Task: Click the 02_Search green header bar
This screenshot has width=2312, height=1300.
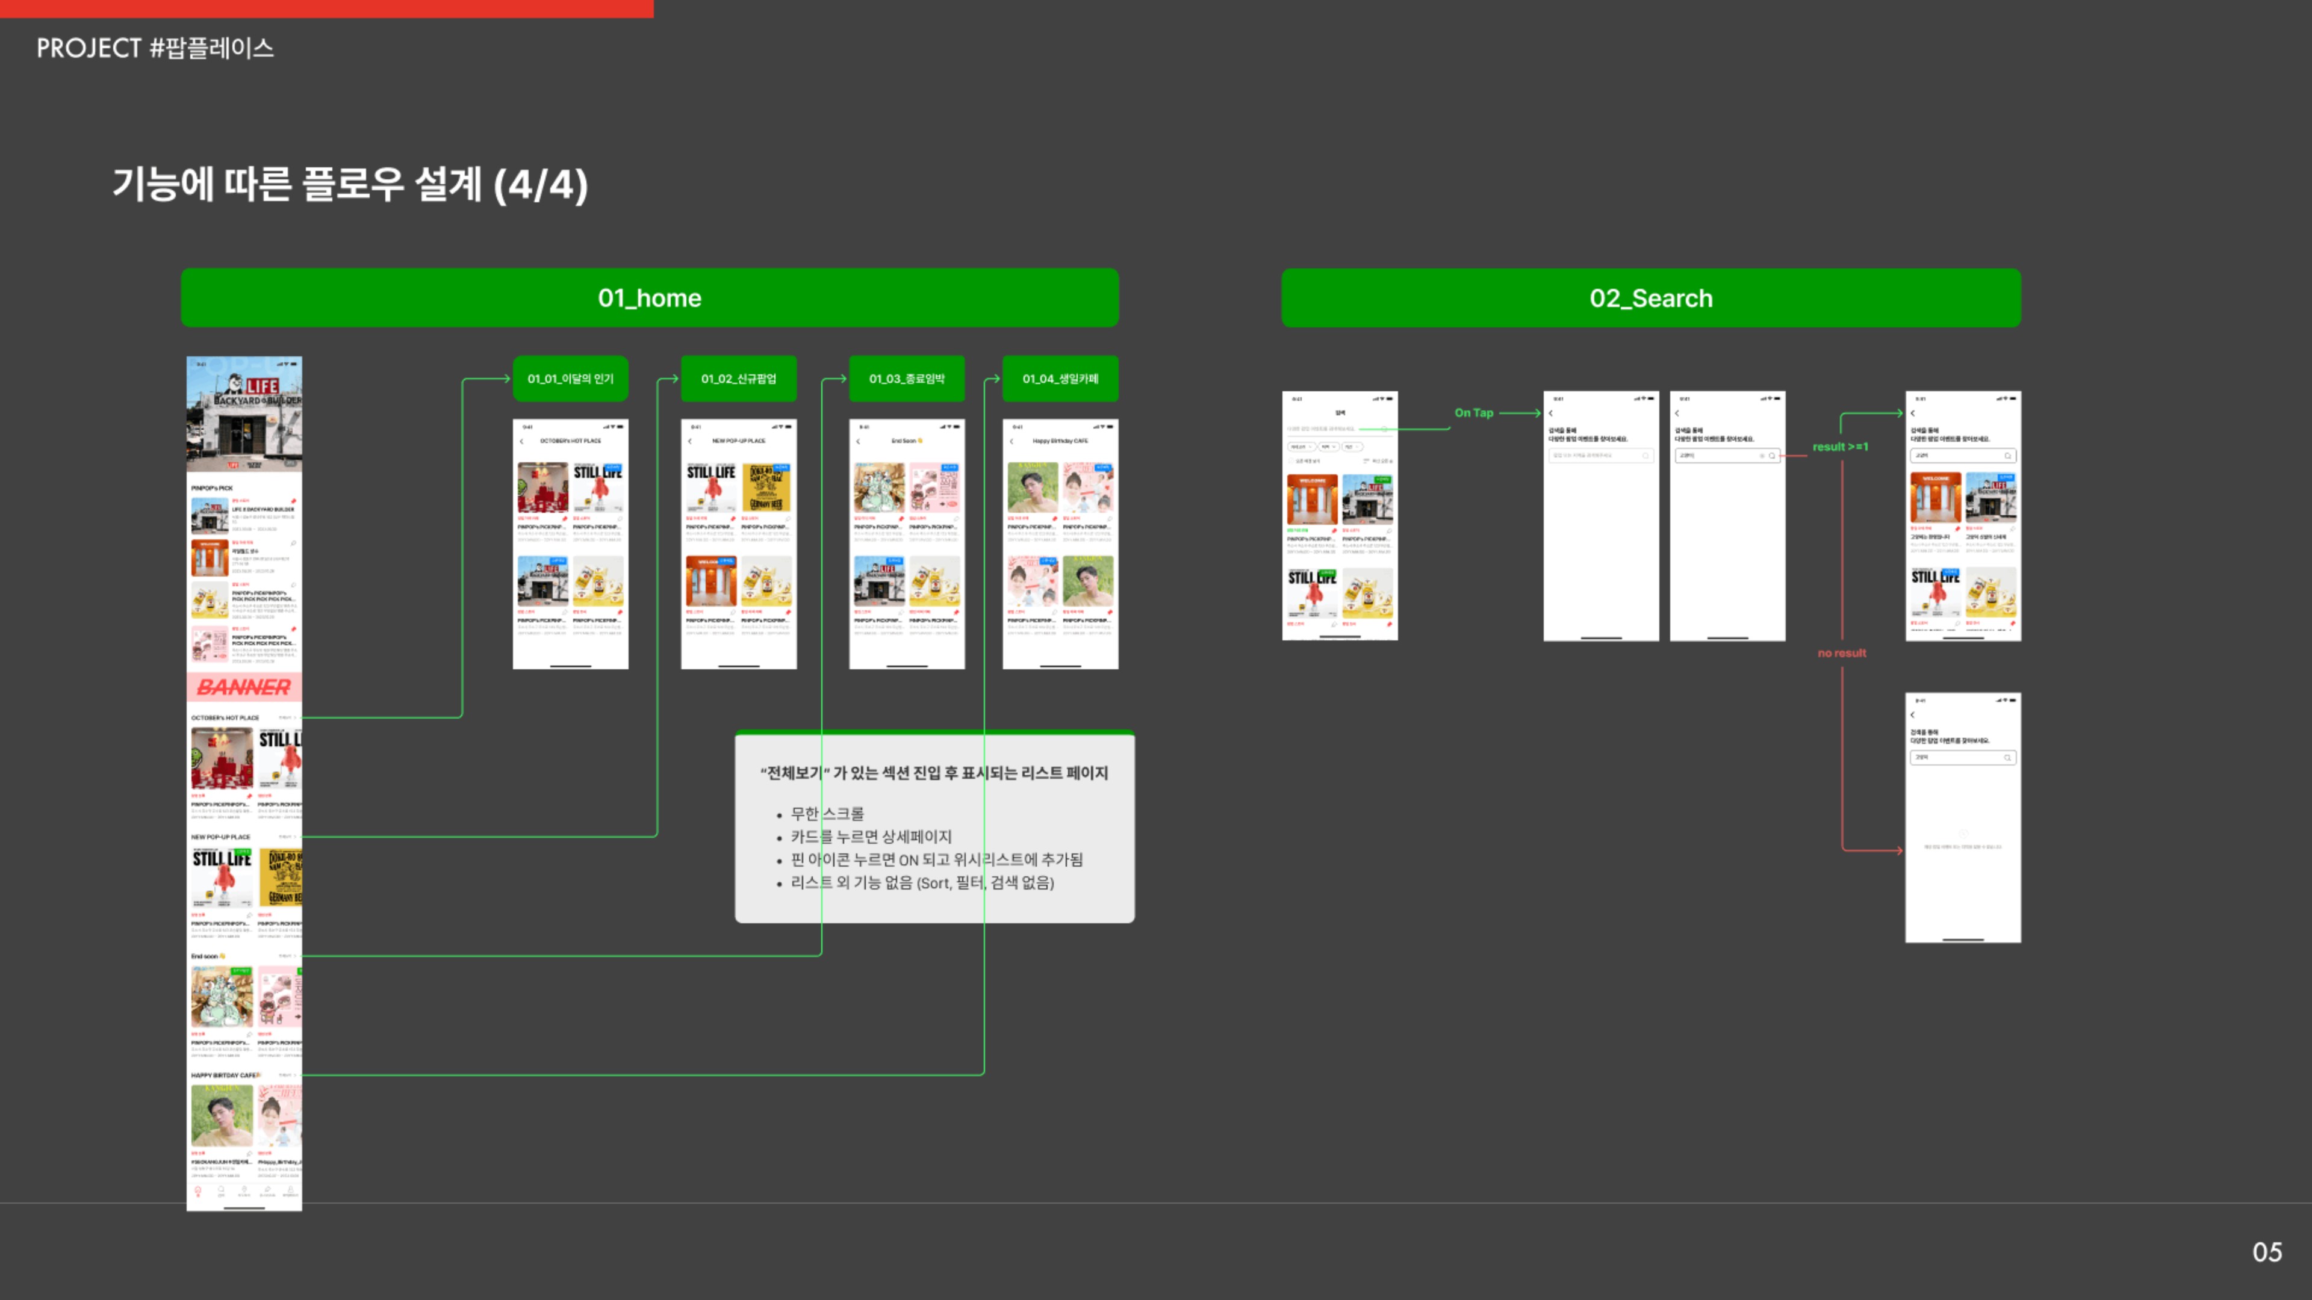Action: (x=1652, y=298)
